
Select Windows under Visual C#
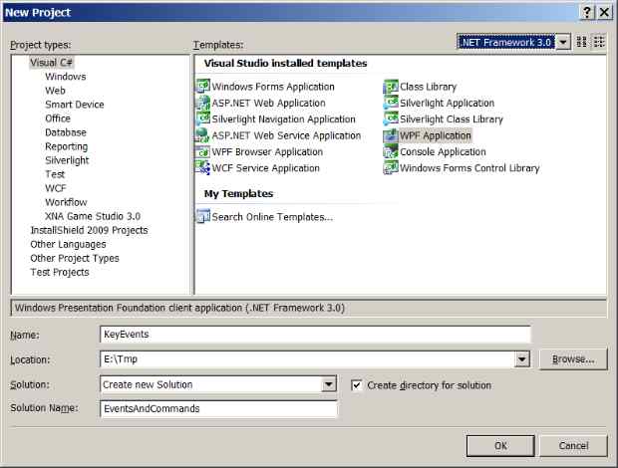(x=66, y=77)
